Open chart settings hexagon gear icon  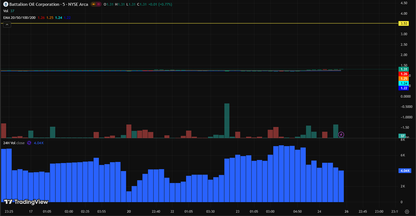407,211
